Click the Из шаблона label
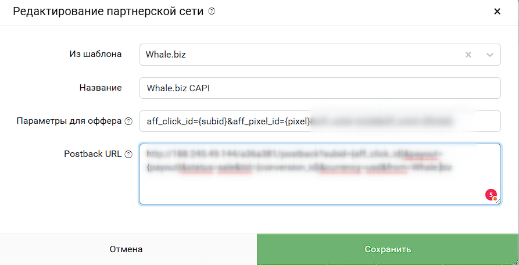The image size is (519, 265). tap(95, 54)
